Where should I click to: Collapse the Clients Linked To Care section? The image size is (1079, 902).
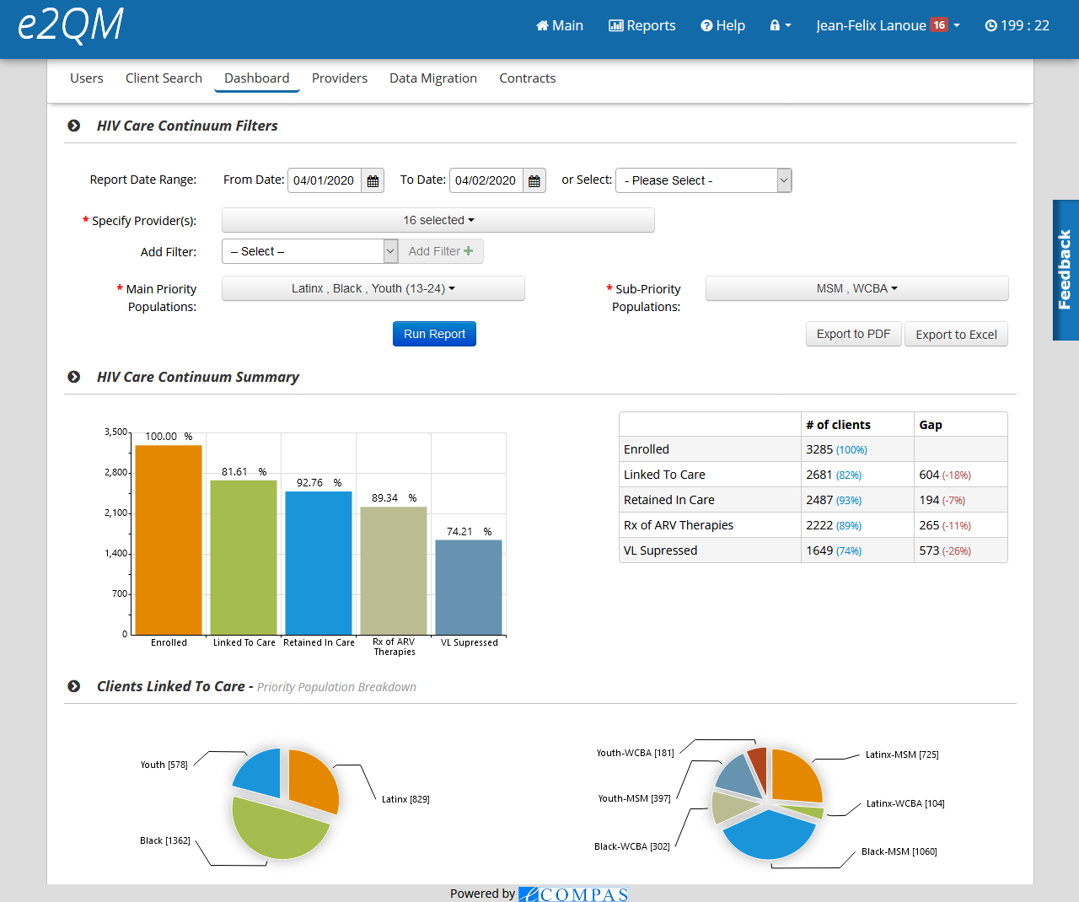coord(74,686)
